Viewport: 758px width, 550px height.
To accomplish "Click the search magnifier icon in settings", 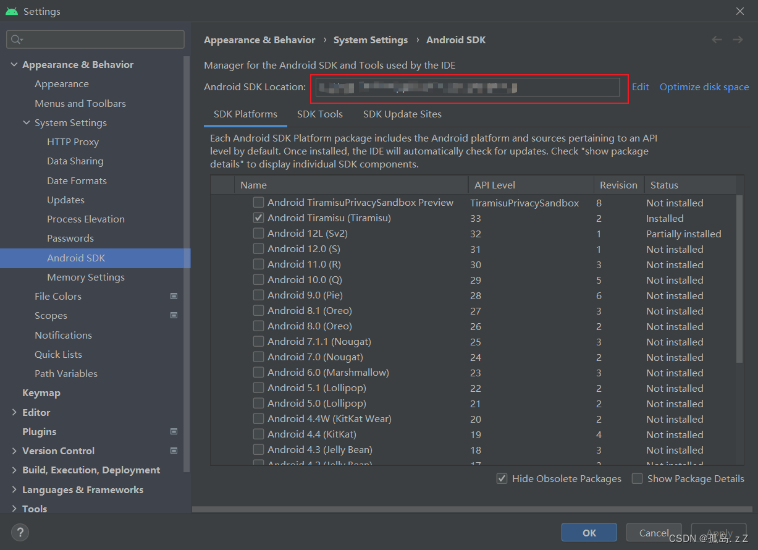I will tap(15, 40).
